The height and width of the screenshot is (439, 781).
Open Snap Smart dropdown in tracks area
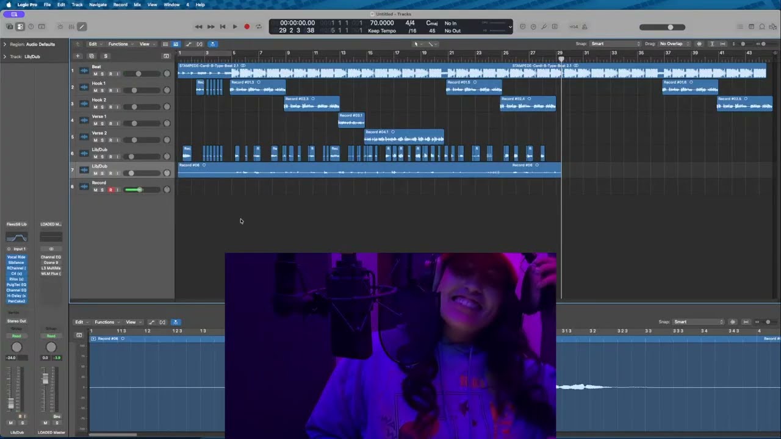[x=616, y=44]
